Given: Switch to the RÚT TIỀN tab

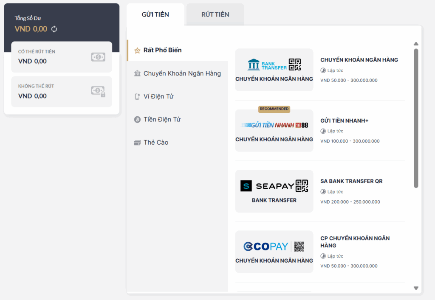Looking at the screenshot, I should [x=215, y=15].
